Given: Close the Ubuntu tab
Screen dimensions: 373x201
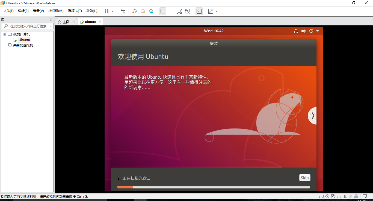Looking at the screenshot, I should click(100, 22).
